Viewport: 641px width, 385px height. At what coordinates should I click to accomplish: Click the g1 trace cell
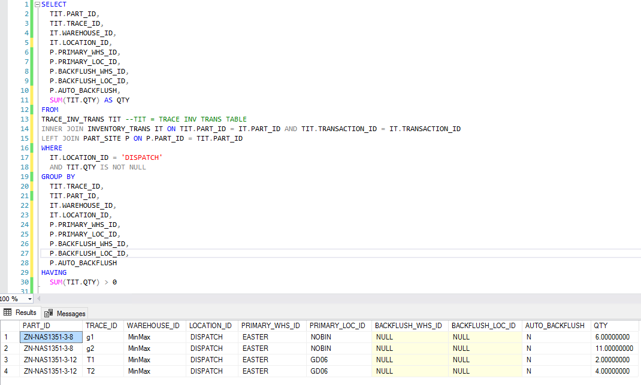(x=102, y=337)
